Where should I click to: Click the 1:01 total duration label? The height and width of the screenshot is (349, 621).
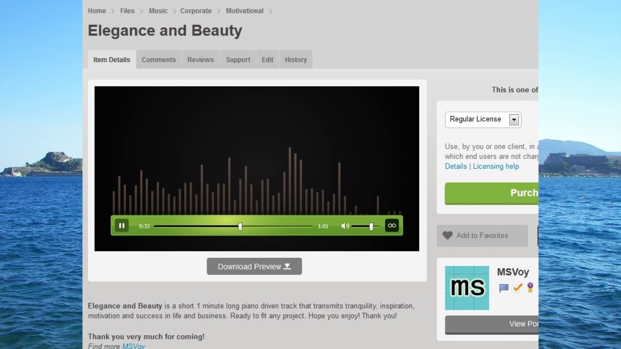click(323, 226)
